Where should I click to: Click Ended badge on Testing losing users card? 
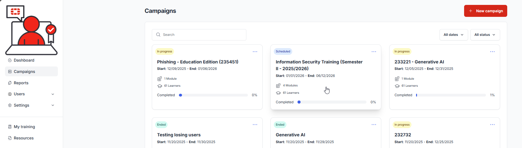(x=161, y=124)
